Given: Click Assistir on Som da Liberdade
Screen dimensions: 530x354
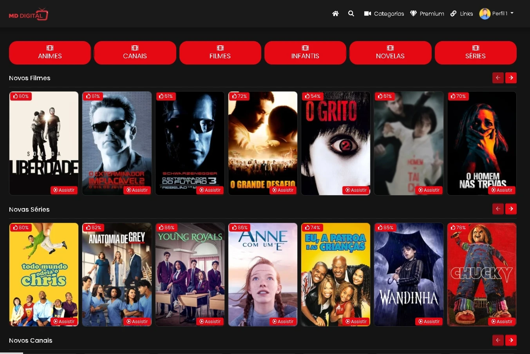Looking at the screenshot, I should (x=64, y=190).
